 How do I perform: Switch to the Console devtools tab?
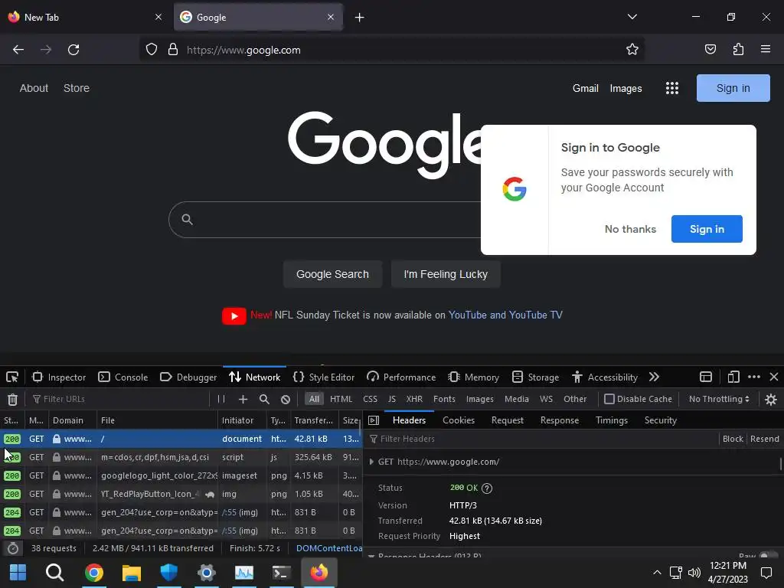pos(123,377)
